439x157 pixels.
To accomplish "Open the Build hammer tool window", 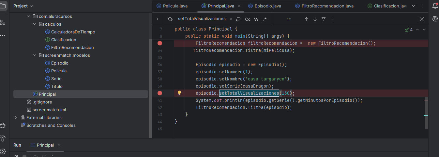I will coord(3,139).
